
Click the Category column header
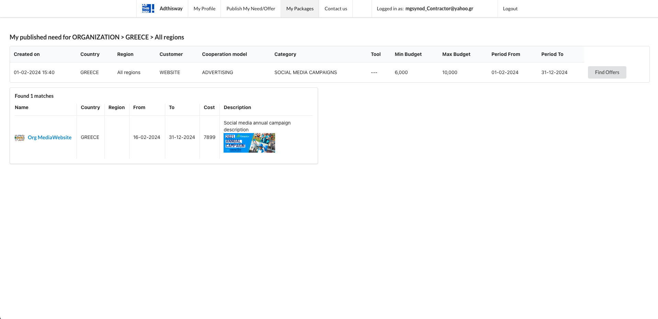[x=285, y=54]
